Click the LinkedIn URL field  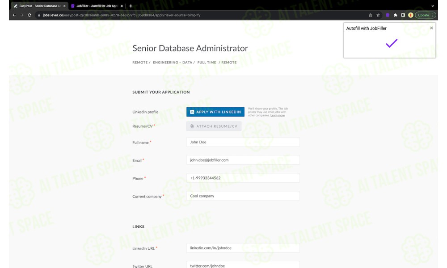[243, 248]
